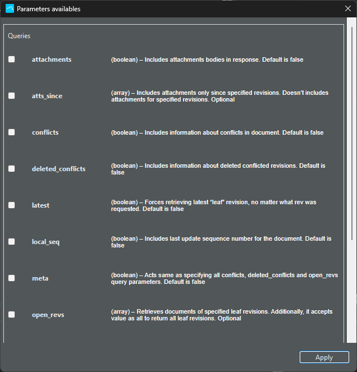Click the app icon in title bar
The height and width of the screenshot is (372, 357).
[10, 9]
